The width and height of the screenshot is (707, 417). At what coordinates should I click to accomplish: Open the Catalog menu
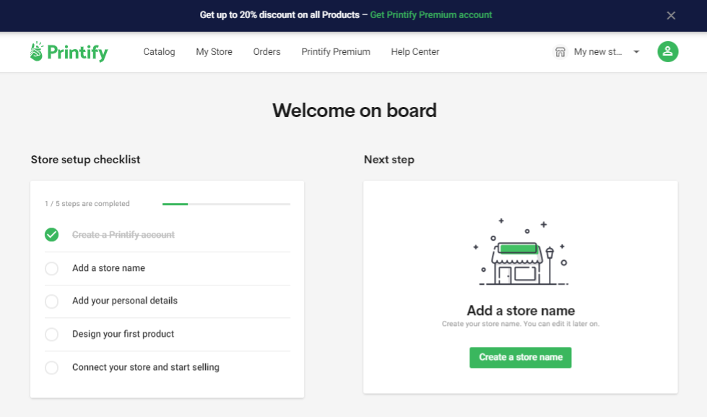(159, 52)
